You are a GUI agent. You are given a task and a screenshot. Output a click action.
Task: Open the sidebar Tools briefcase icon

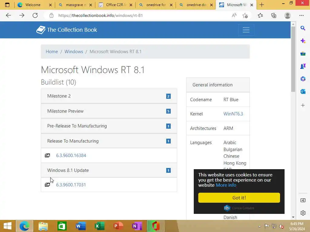click(x=303, y=53)
